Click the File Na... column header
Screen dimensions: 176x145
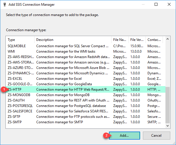[x=120, y=40]
